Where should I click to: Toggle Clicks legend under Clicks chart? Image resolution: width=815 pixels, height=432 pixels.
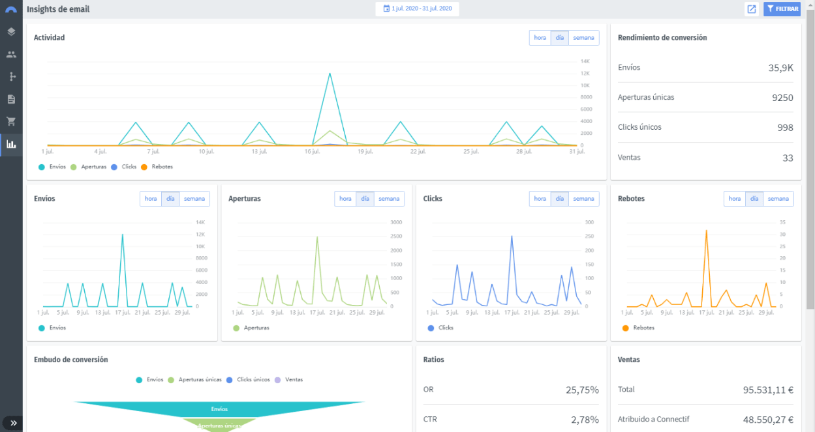(440, 328)
